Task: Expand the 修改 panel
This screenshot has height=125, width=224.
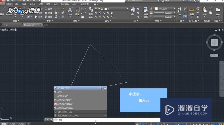Action: click(50, 21)
